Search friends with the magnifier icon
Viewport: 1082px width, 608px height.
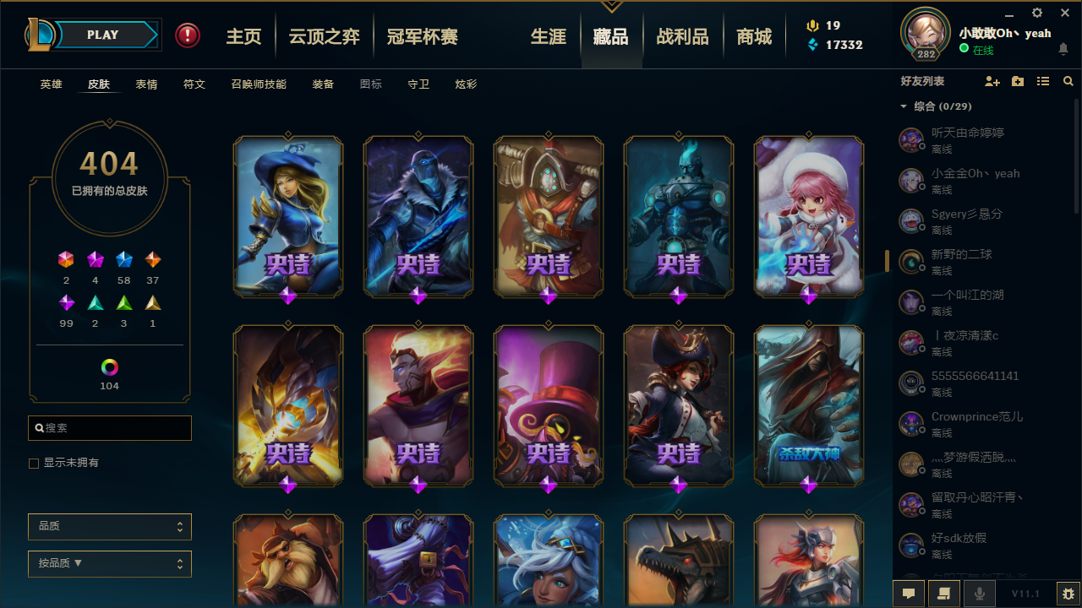pos(1068,81)
